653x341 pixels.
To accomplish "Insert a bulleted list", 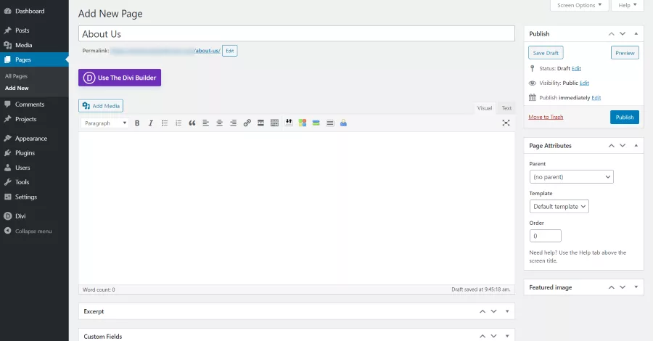I will click(x=165, y=123).
